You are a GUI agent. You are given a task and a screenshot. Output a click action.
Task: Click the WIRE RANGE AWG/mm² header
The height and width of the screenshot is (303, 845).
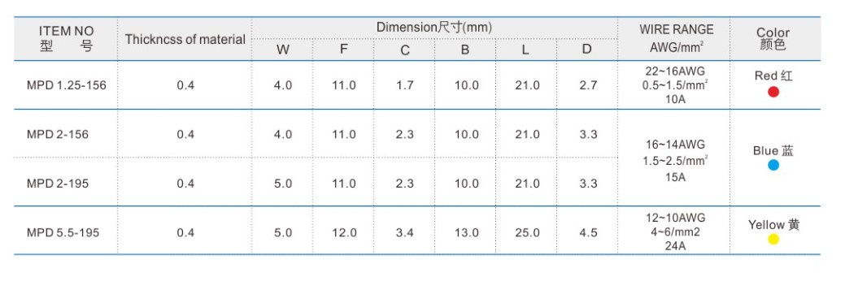coord(676,38)
